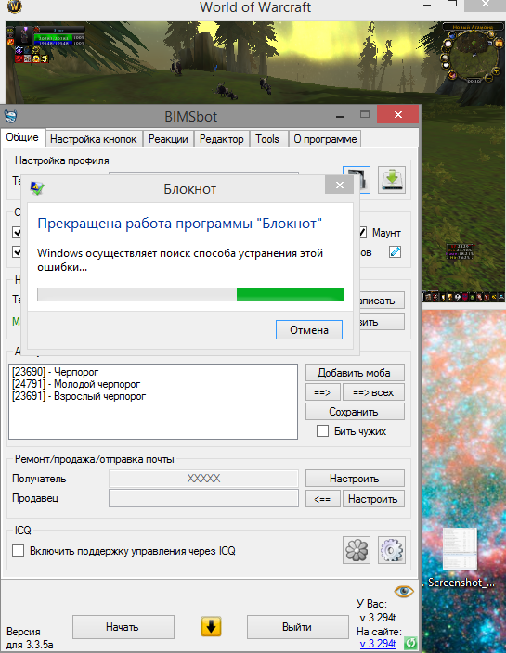
Task: Minimize the BIMSbot window
Action: pos(340,116)
